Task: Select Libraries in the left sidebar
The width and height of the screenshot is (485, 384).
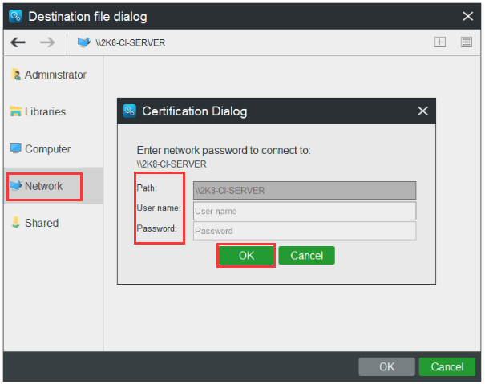Action: [44, 111]
